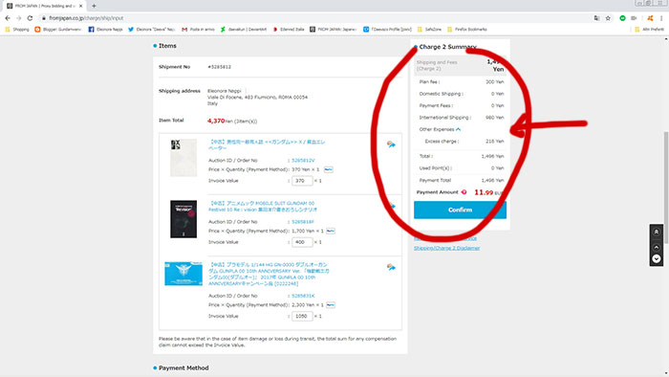Open a new tab with the plus button

[x=94, y=6]
